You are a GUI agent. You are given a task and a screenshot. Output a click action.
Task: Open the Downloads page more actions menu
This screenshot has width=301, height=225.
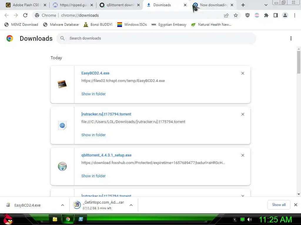tap(291, 38)
